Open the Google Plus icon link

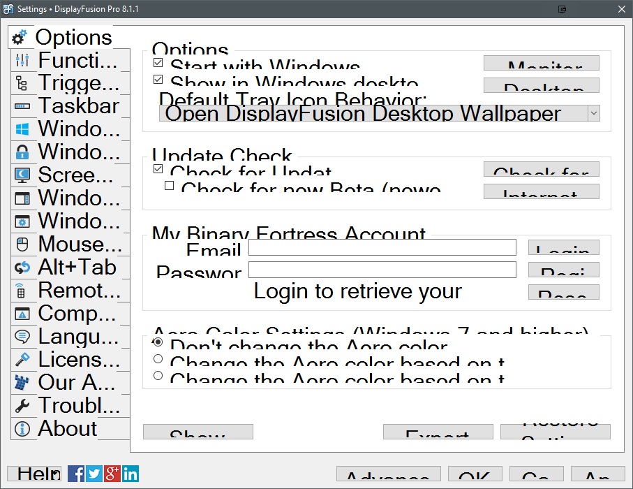coord(112,474)
